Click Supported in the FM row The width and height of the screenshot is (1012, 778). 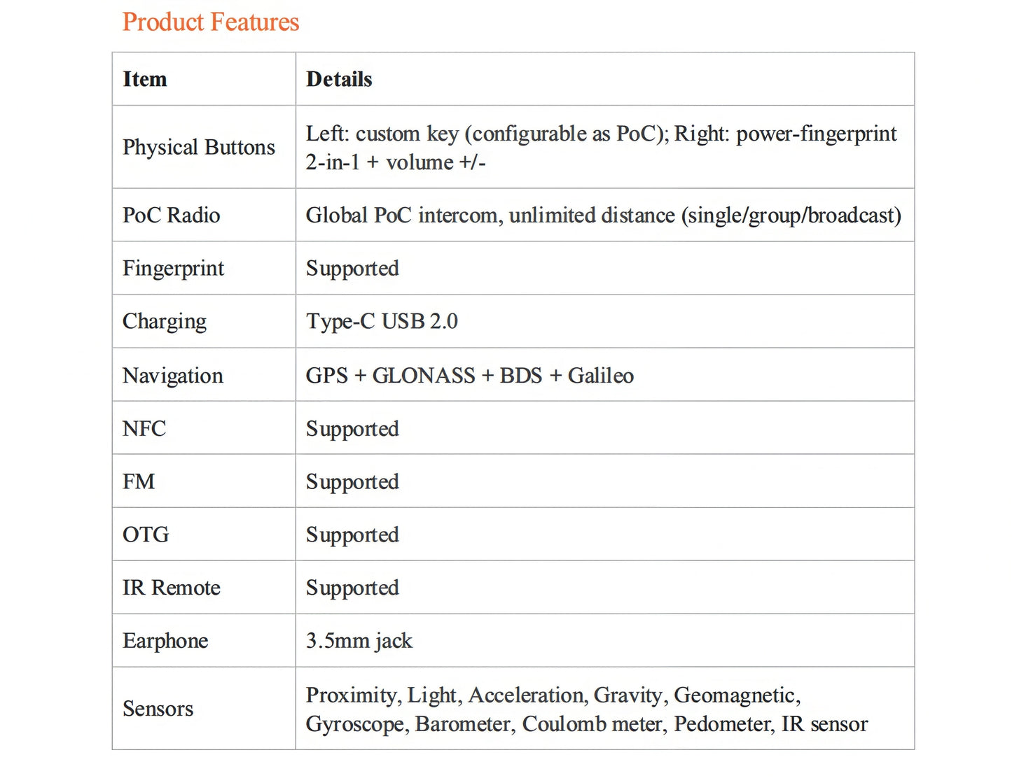[x=352, y=482]
